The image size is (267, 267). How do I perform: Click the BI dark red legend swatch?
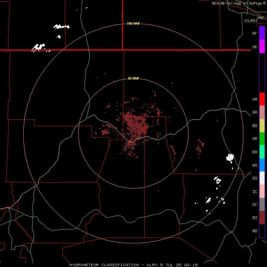(x=262, y=218)
